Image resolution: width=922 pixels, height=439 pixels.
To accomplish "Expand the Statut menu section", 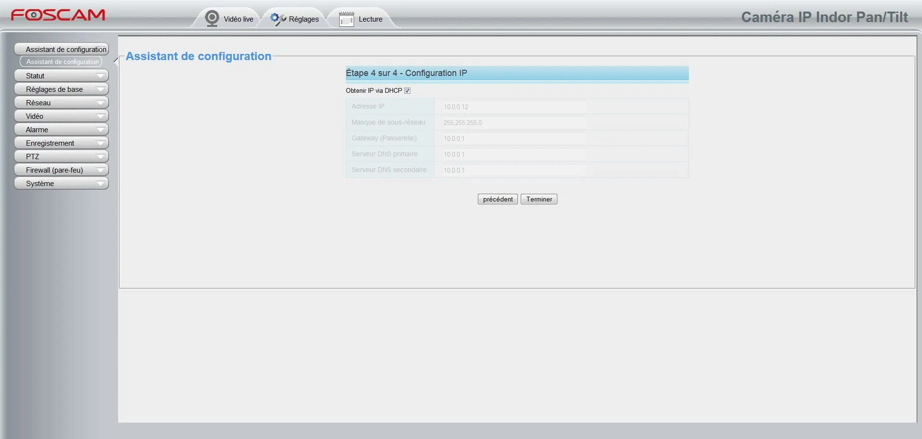I will point(61,76).
